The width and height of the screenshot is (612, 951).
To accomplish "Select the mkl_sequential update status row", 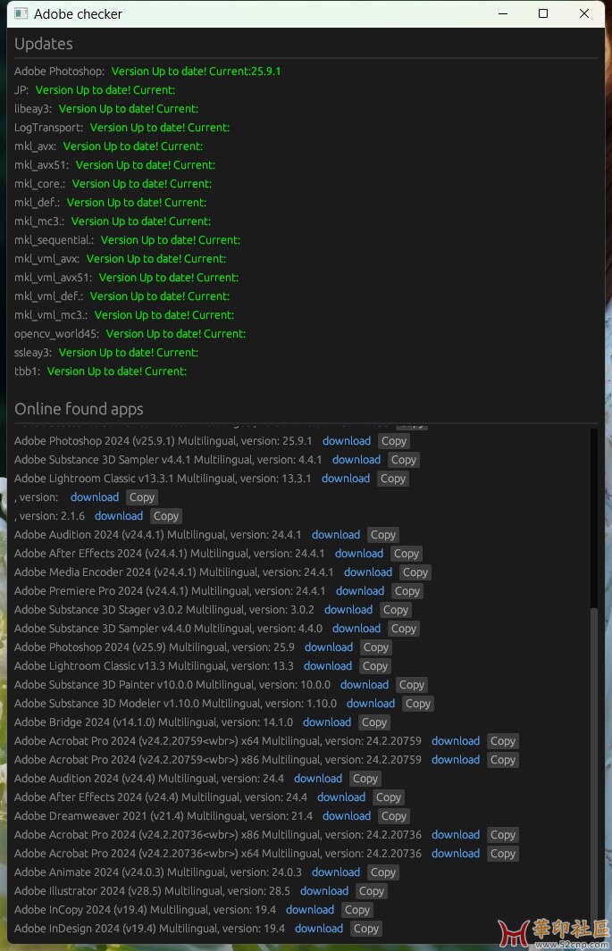I will click(x=128, y=240).
